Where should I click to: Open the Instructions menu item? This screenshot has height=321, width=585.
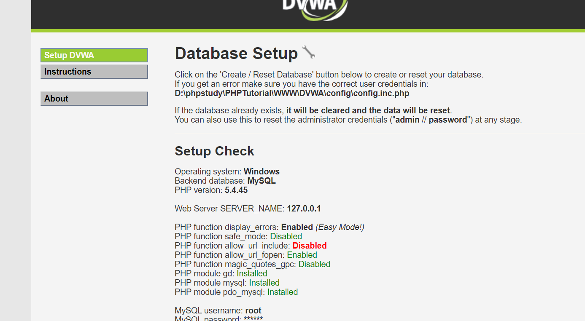click(x=94, y=72)
